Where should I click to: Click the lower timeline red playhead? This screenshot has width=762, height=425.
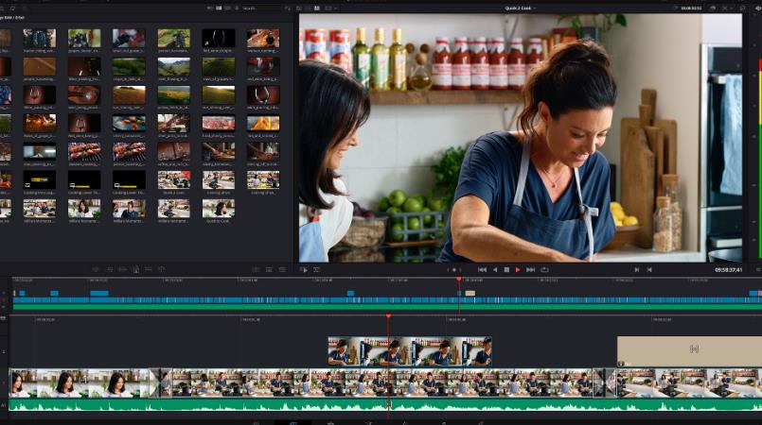pyautogui.click(x=388, y=316)
